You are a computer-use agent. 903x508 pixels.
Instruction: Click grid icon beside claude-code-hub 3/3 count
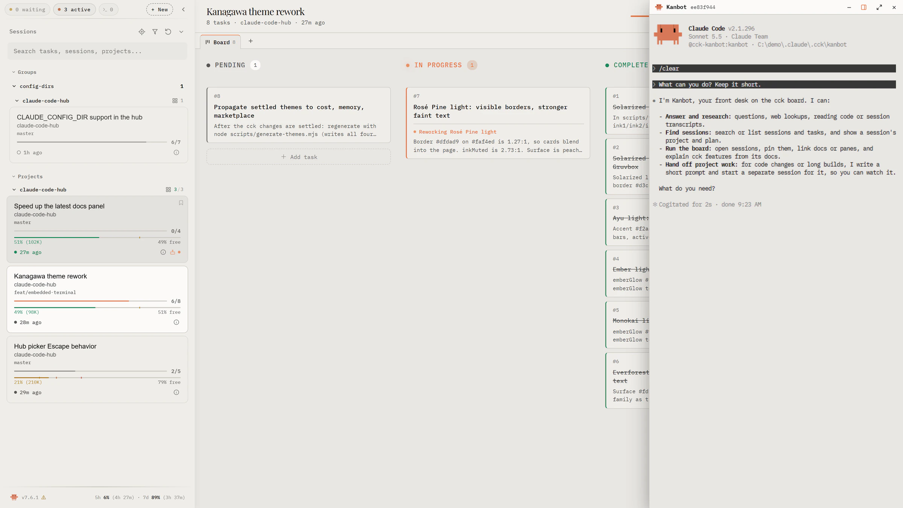(168, 190)
